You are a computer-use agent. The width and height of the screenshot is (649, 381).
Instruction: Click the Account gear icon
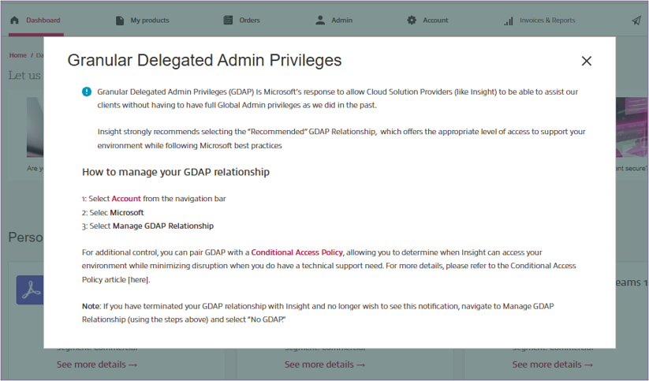pos(412,20)
